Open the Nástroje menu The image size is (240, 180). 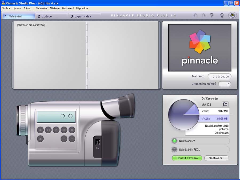click(55, 8)
